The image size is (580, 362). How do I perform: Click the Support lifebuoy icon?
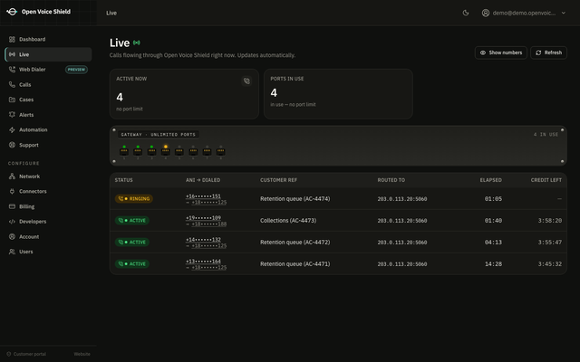click(12, 145)
